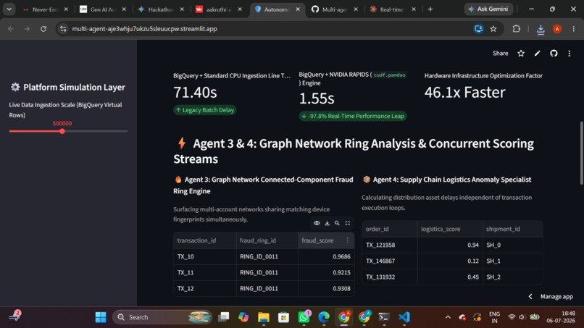This screenshot has height=328, width=584.
Task: Sort by fraud_ring_id column header
Action: pos(267,240)
